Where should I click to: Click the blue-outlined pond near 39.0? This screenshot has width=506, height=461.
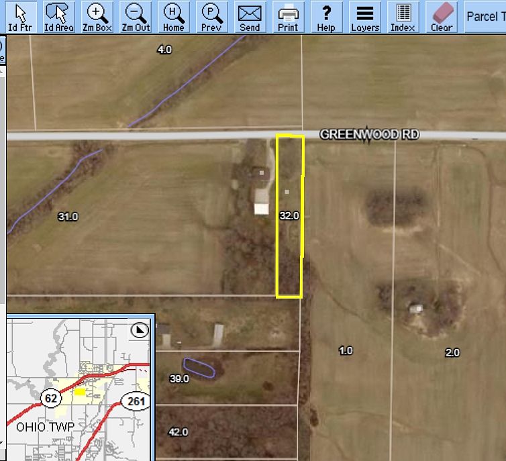tap(199, 368)
